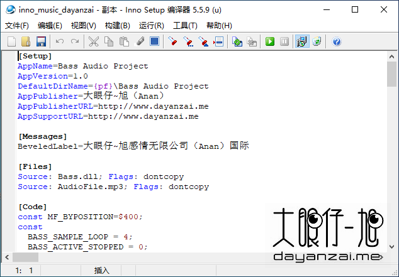Open Go to Line toolbar icon
This screenshot has width=399, height=277.
[x=218, y=41]
